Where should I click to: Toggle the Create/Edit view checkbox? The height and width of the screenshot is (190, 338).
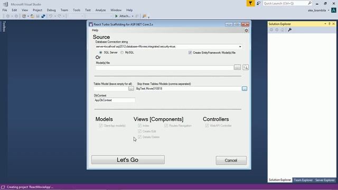[139, 131]
